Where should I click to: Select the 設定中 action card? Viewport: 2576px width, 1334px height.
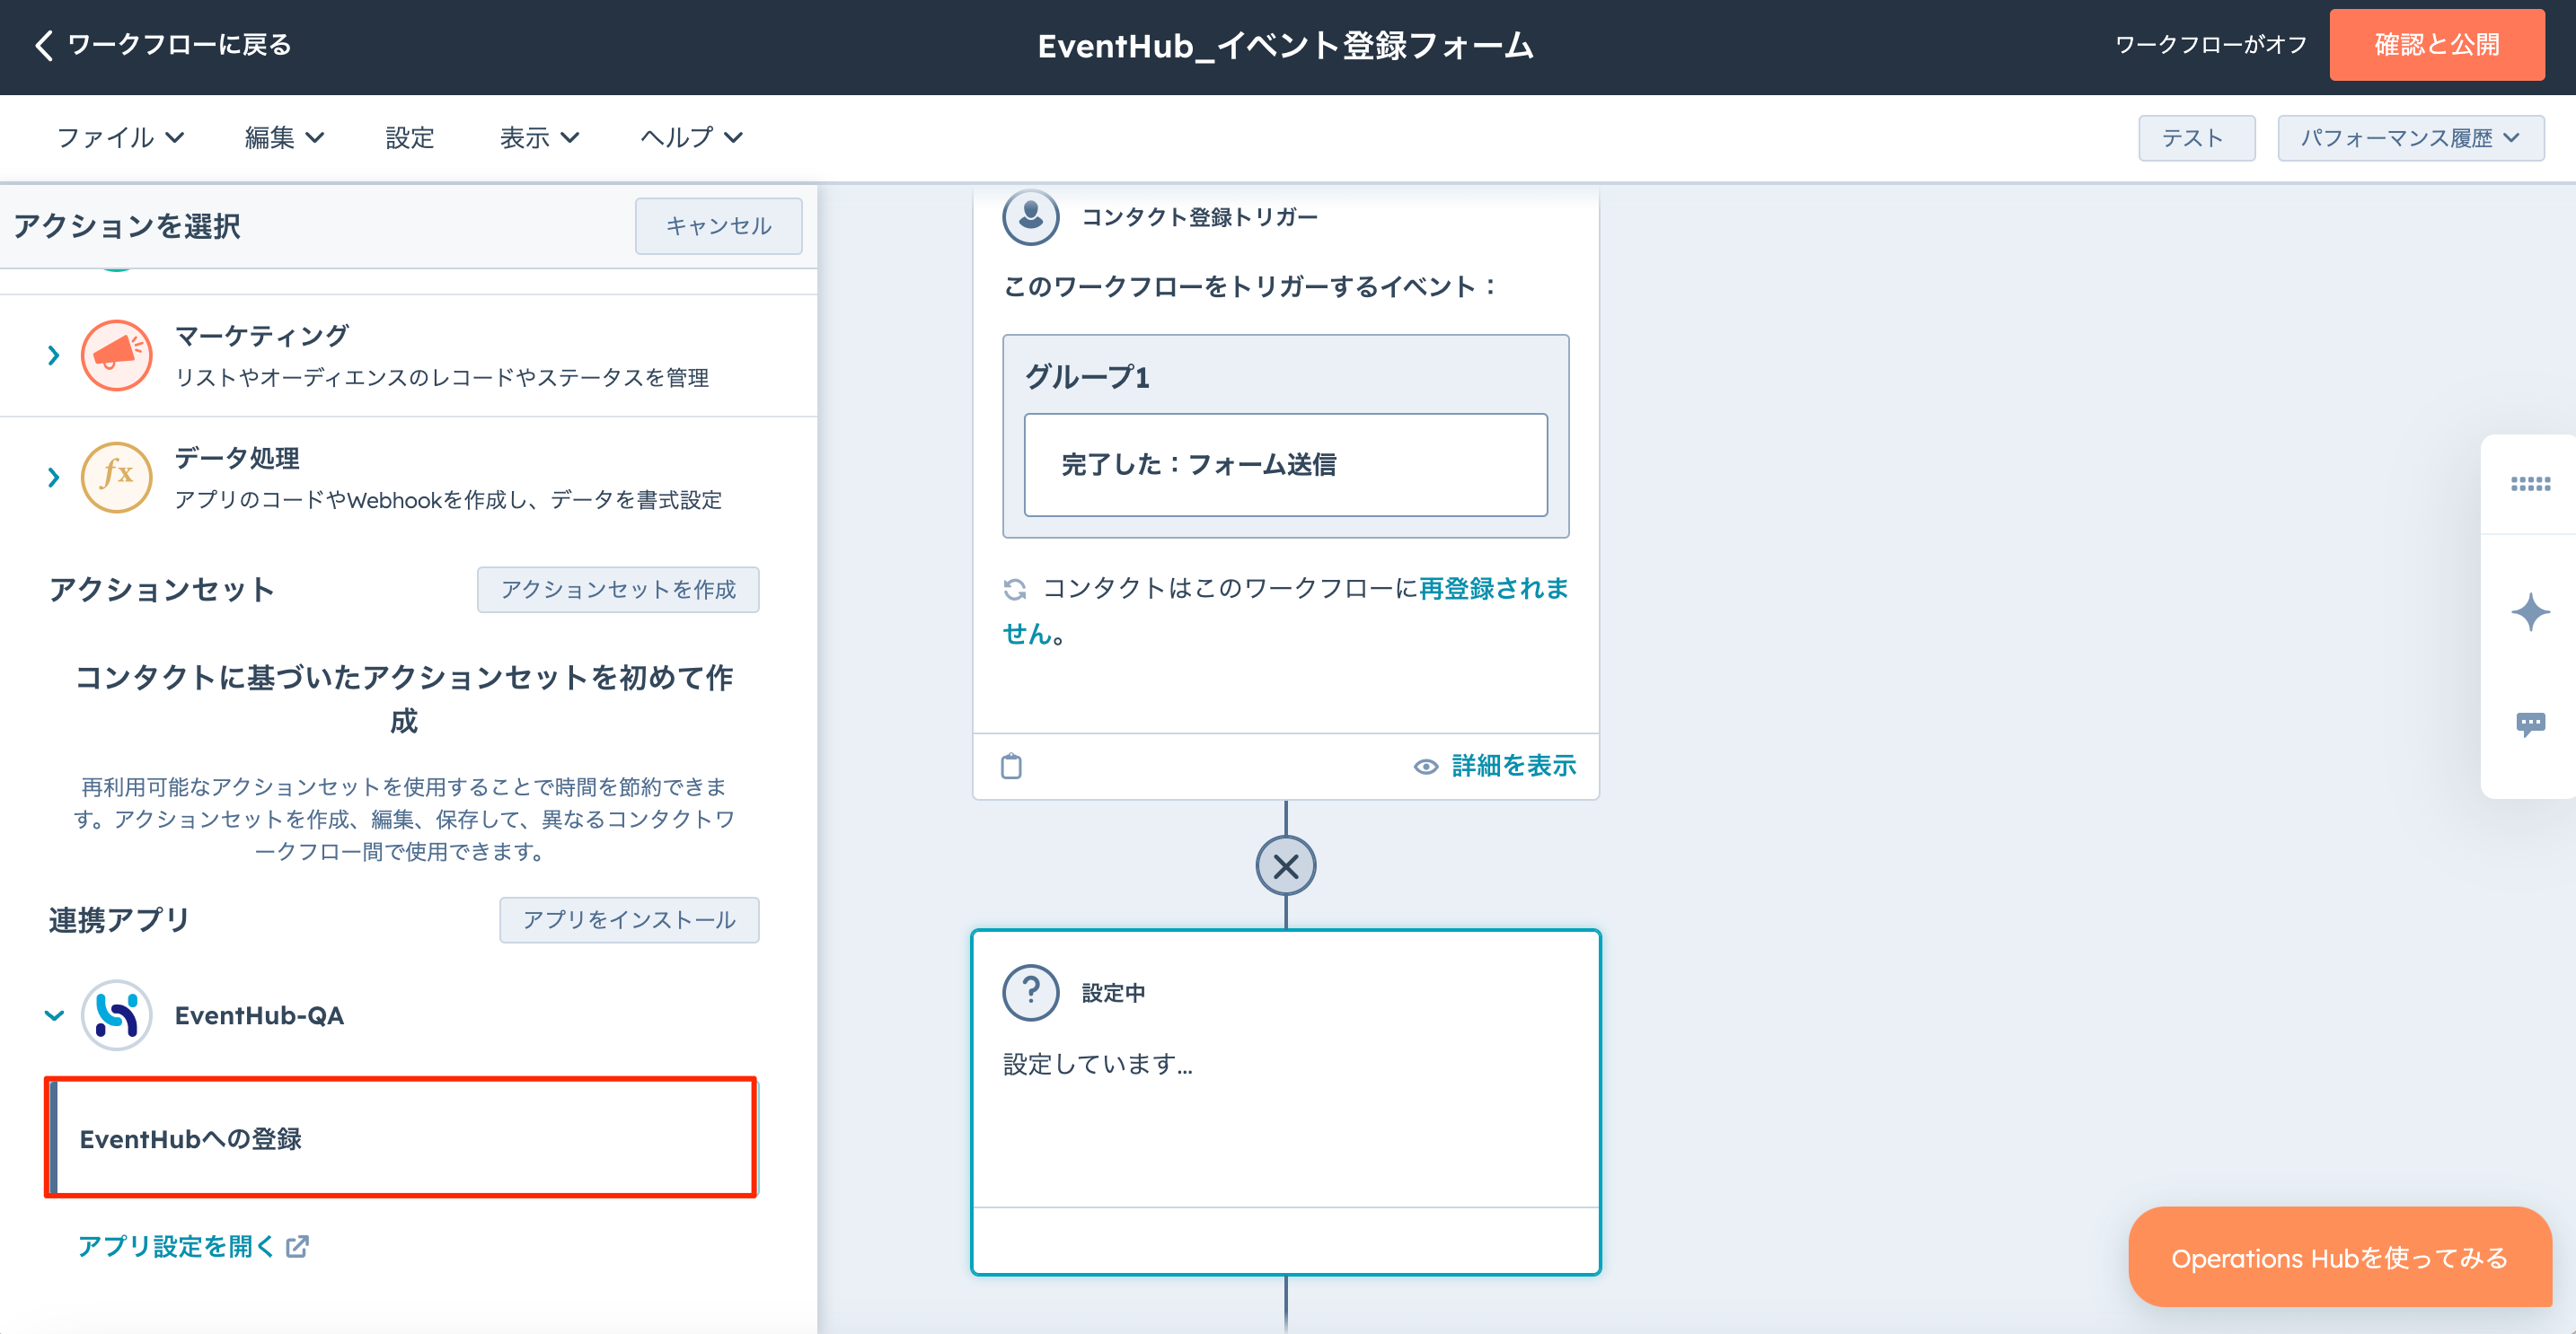point(1285,1102)
